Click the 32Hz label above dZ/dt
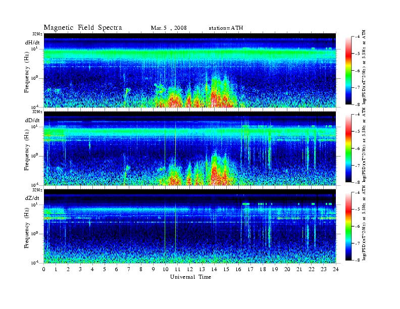The image size is (400, 309). pos(37,190)
